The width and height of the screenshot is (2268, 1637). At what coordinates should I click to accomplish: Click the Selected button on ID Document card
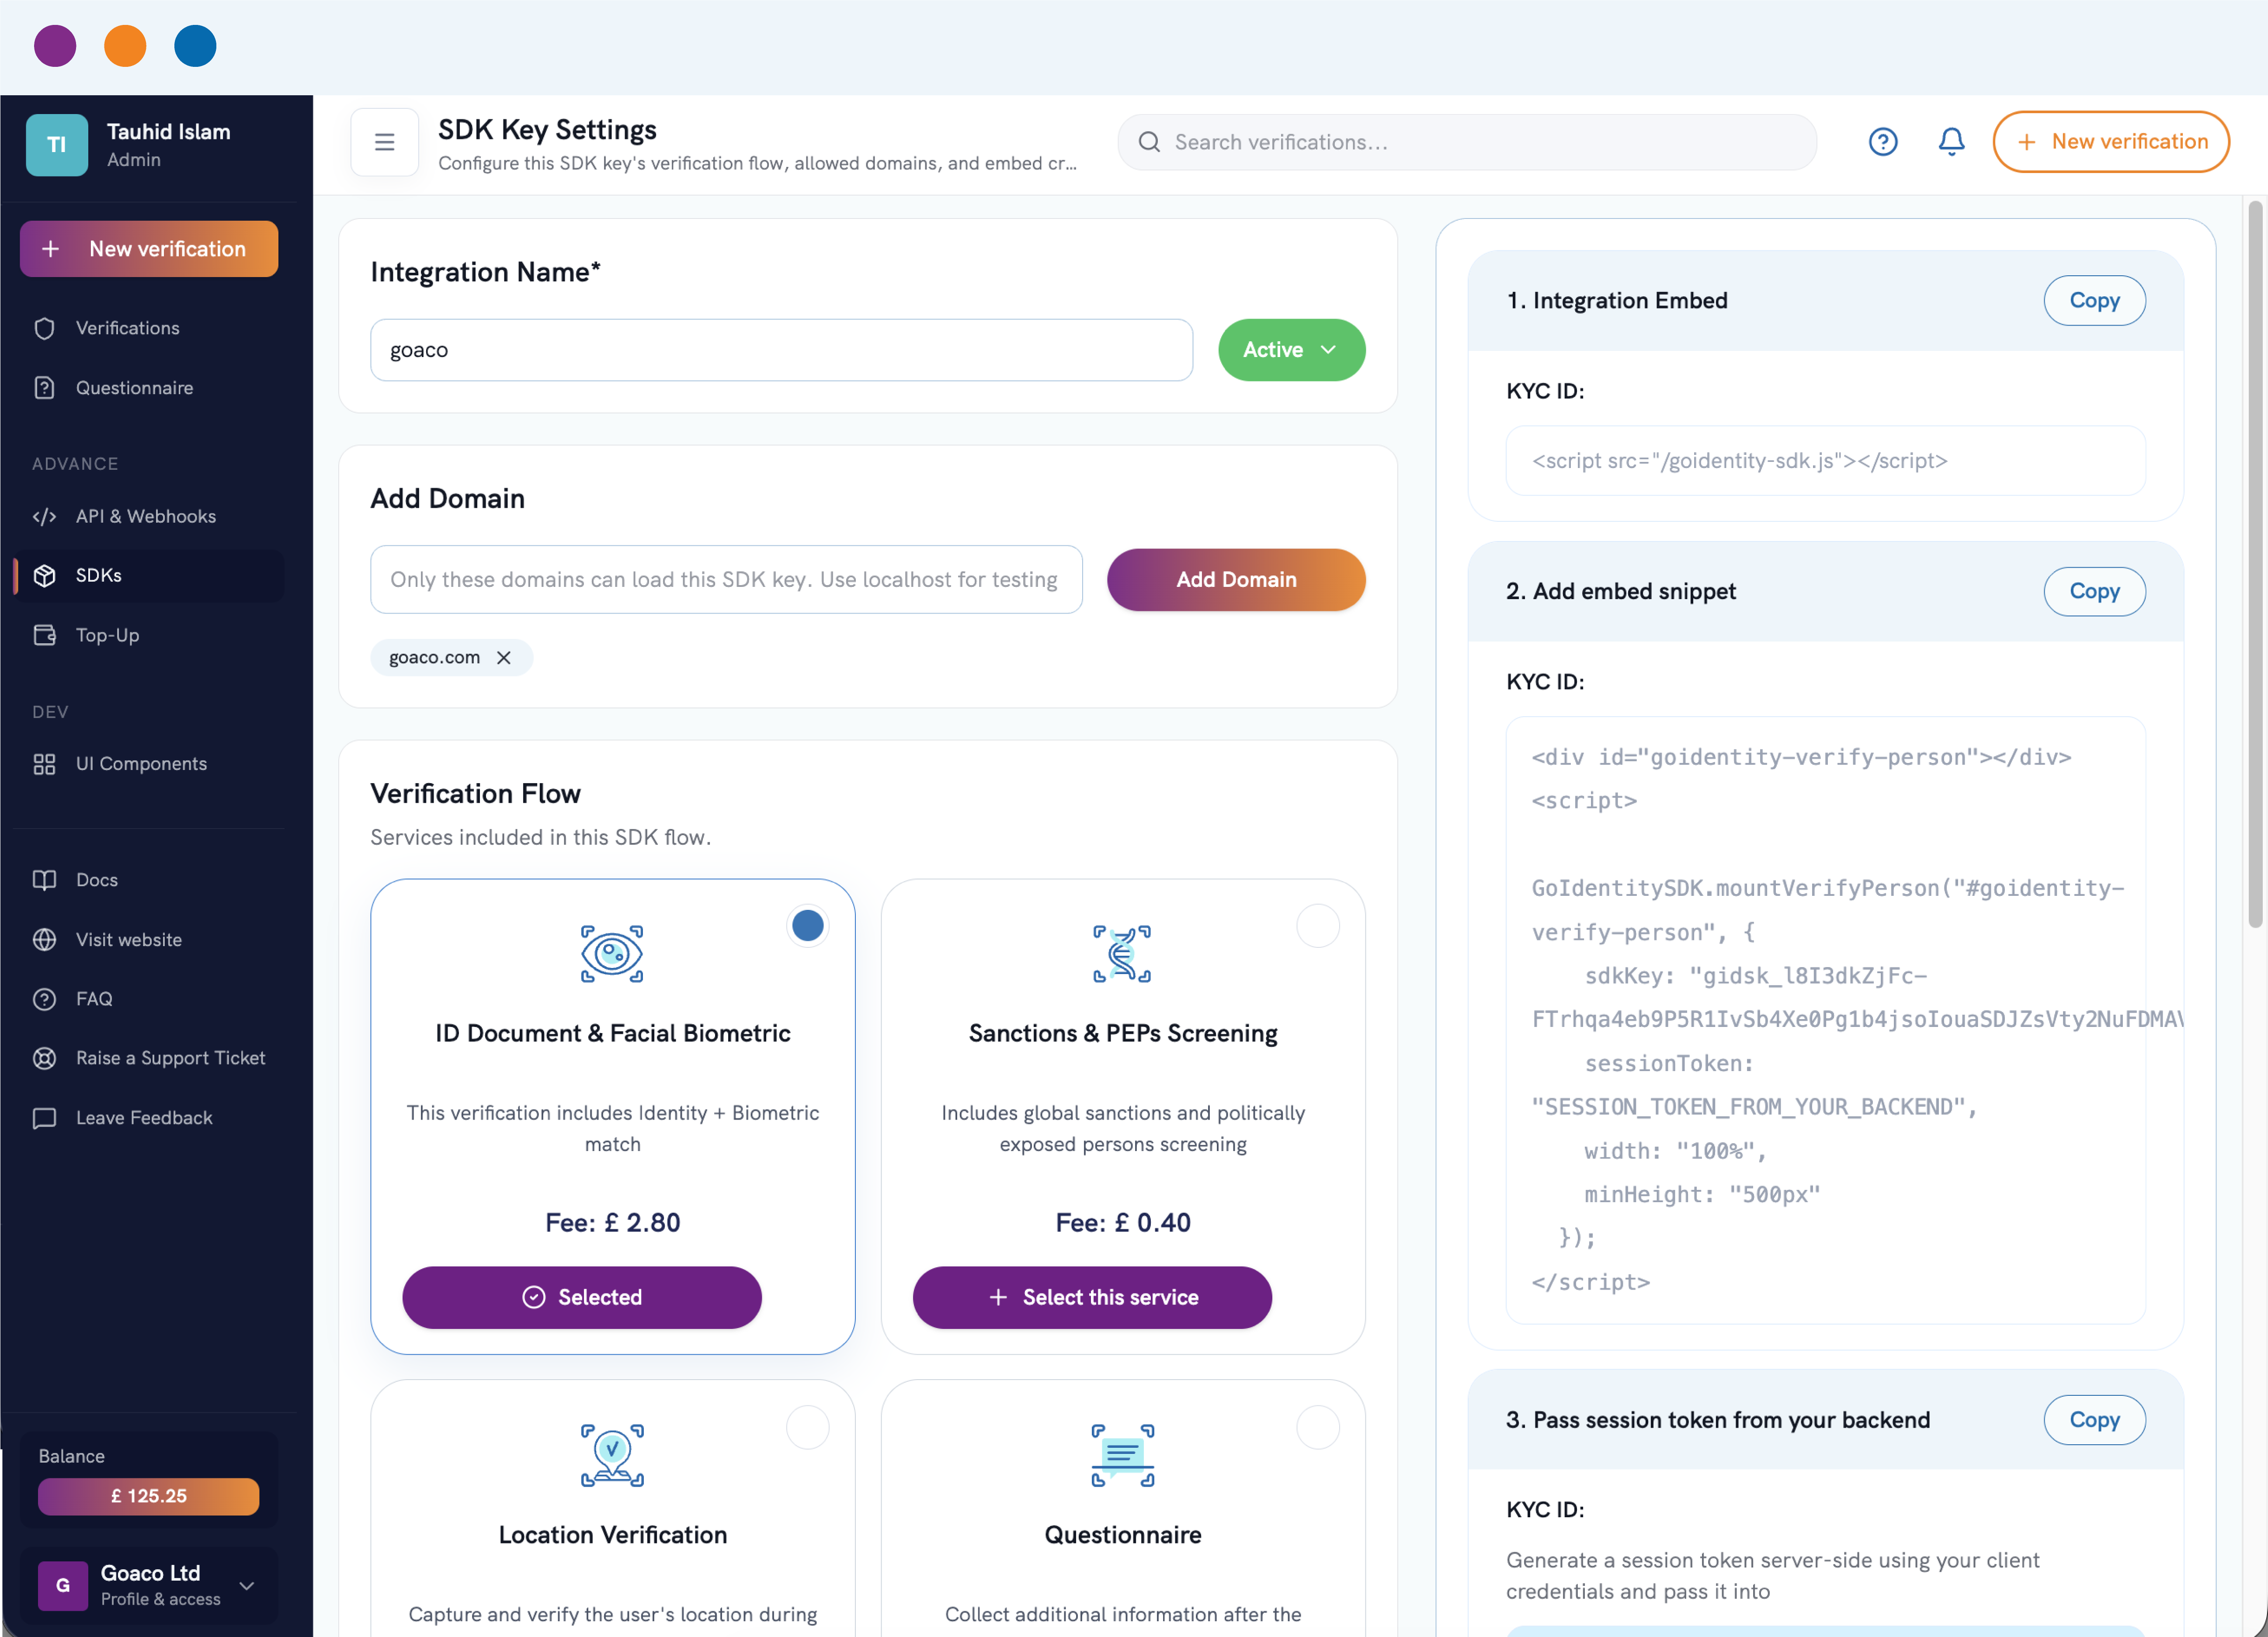click(x=582, y=1297)
